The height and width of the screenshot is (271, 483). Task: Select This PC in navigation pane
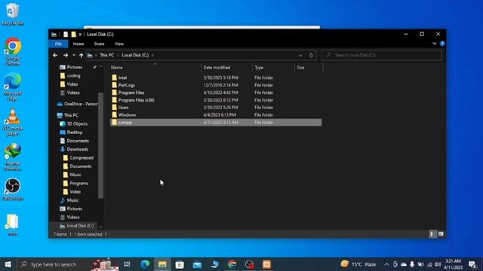pos(71,115)
